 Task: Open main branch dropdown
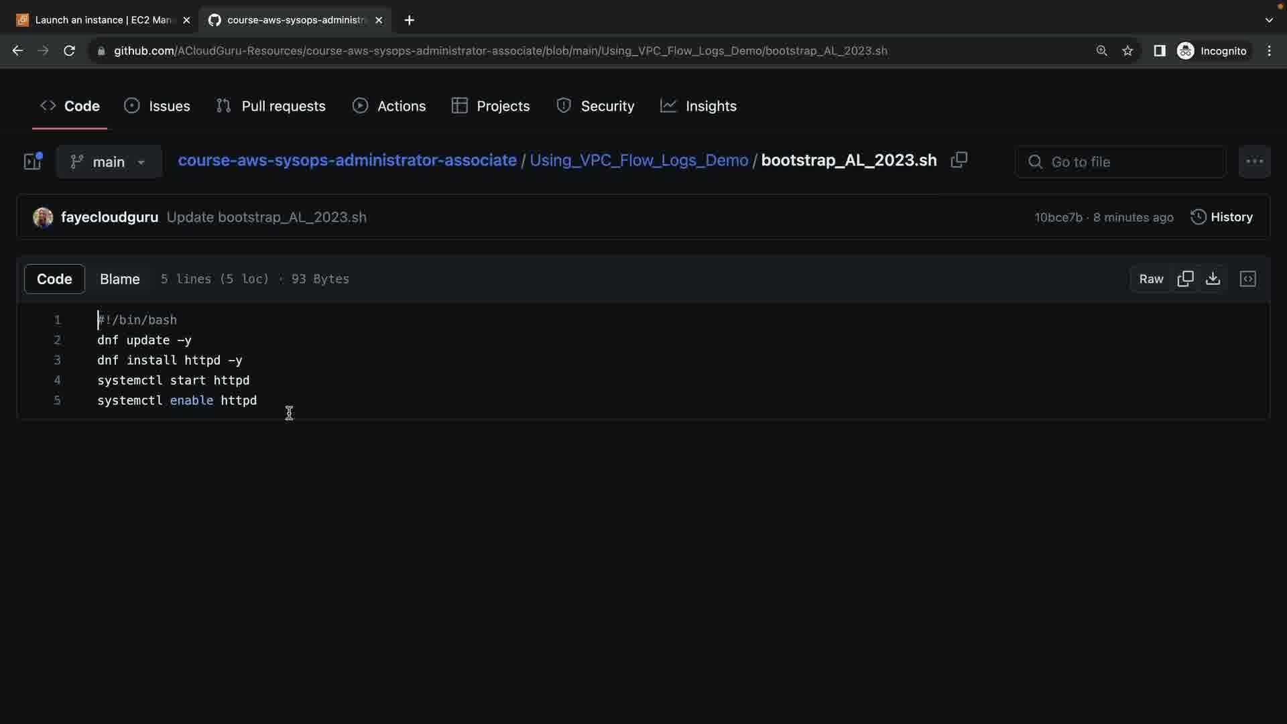109,162
